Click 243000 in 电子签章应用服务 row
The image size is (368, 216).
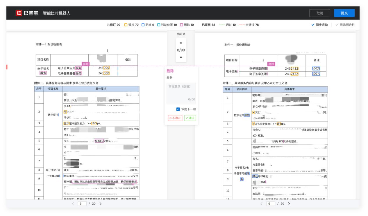pos(104,68)
